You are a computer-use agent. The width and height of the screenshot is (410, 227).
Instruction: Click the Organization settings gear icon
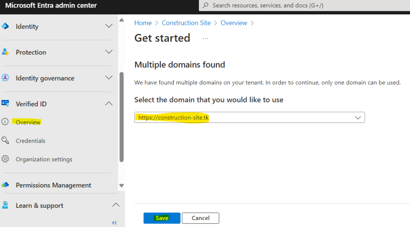click(x=5, y=159)
